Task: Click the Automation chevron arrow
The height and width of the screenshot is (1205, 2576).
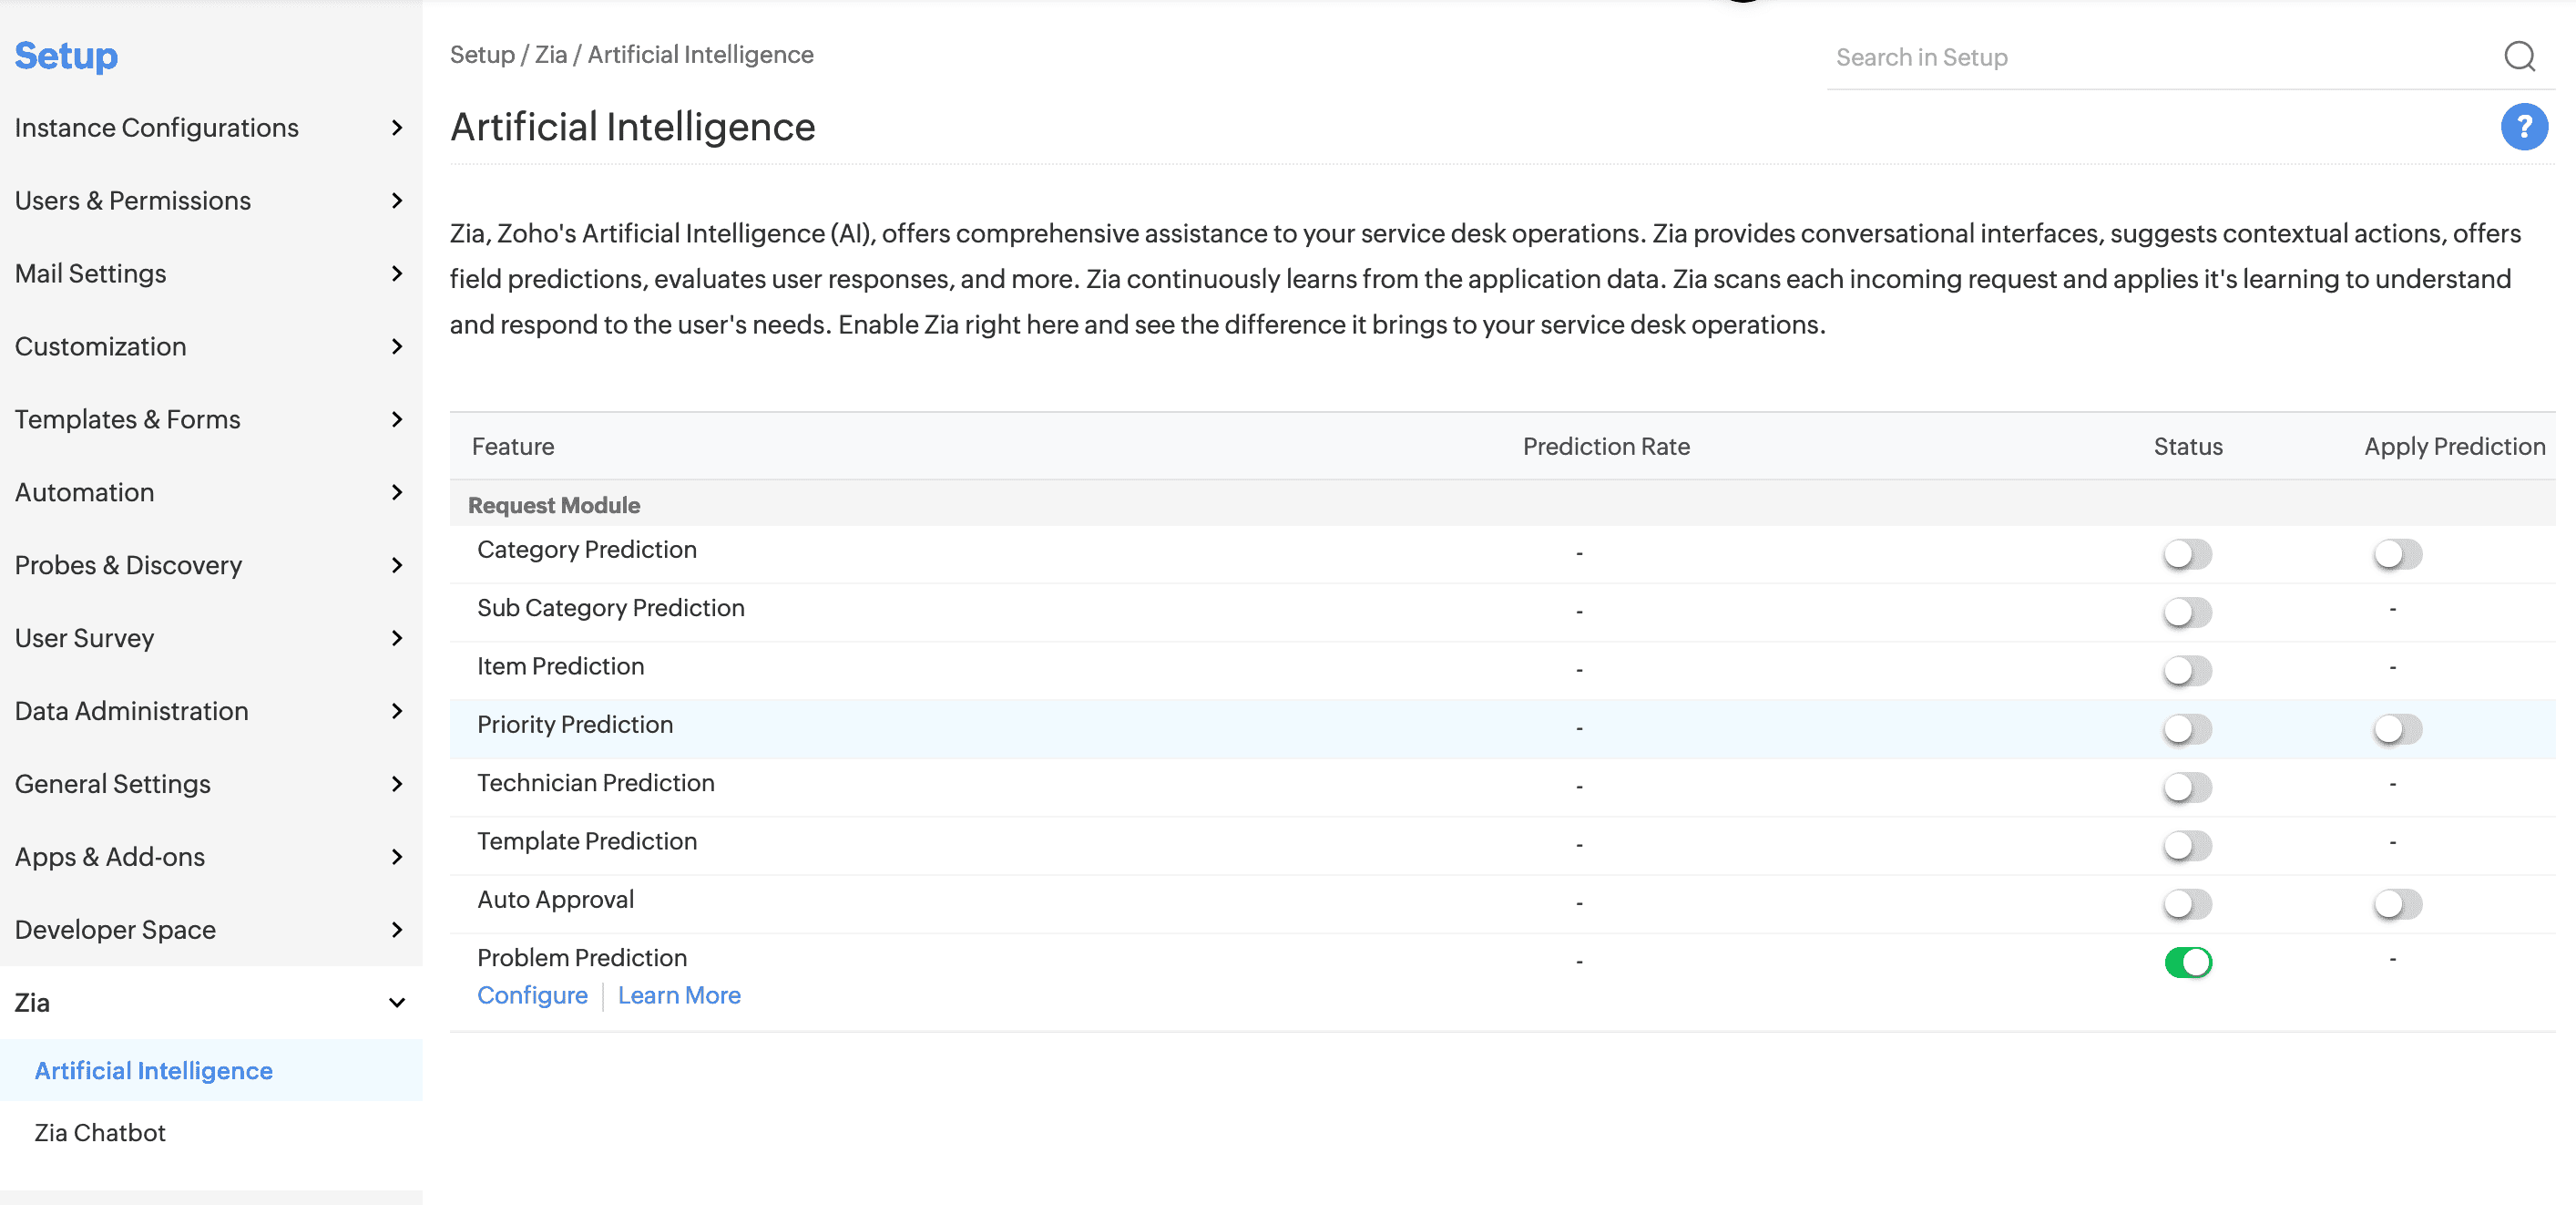Action: (x=397, y=492)
